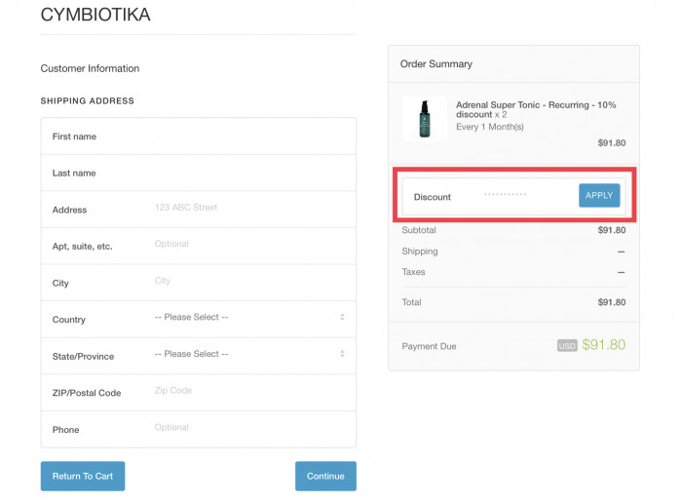Click the Phone optional field
The height and width of the screenshot is (504, 682).
coord(199,429)
